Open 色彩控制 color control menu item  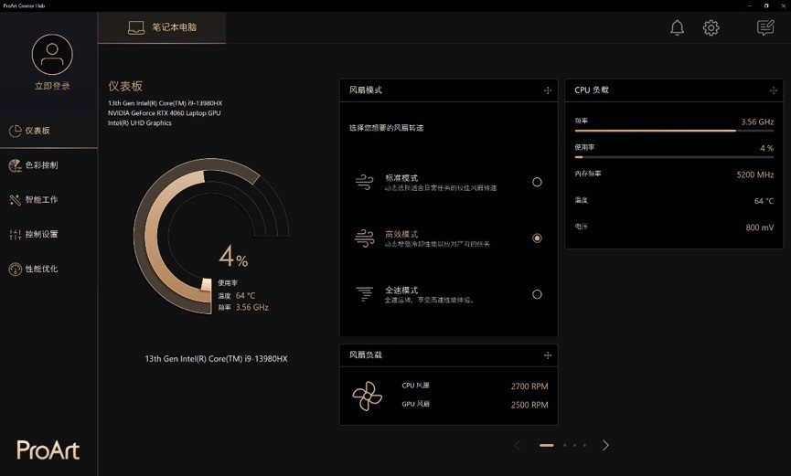pyautogui.click(x=49, y=164)
